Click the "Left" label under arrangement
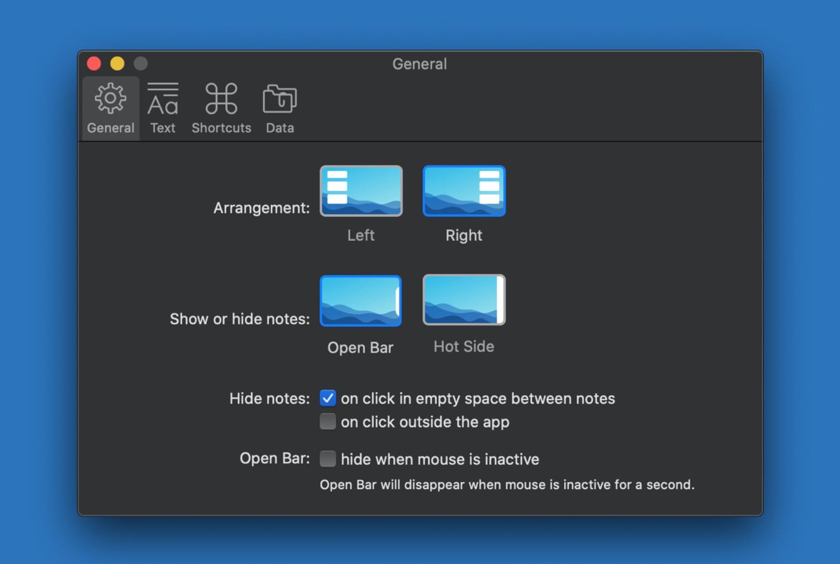The height and width of the screenshot is (564, 840). pos(361,235)
